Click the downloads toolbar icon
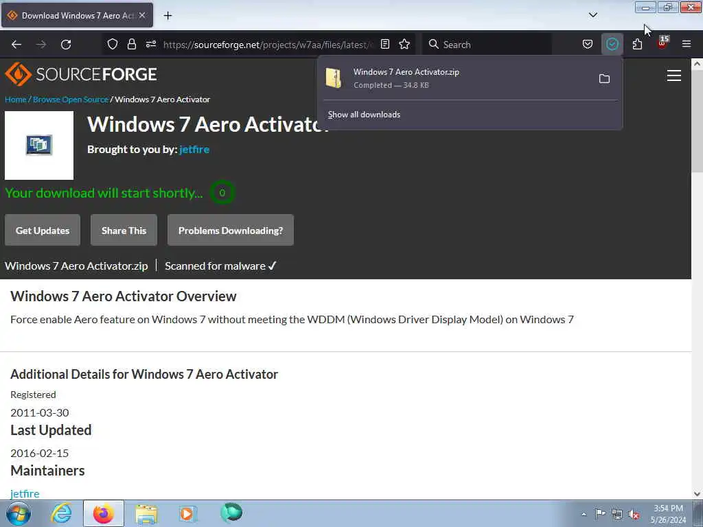This screenshot has height=527, width=703. tap(612, 44)
